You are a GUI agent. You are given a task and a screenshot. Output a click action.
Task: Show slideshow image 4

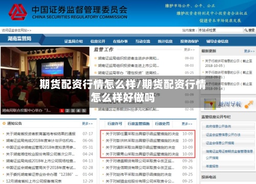click(78, 110)
